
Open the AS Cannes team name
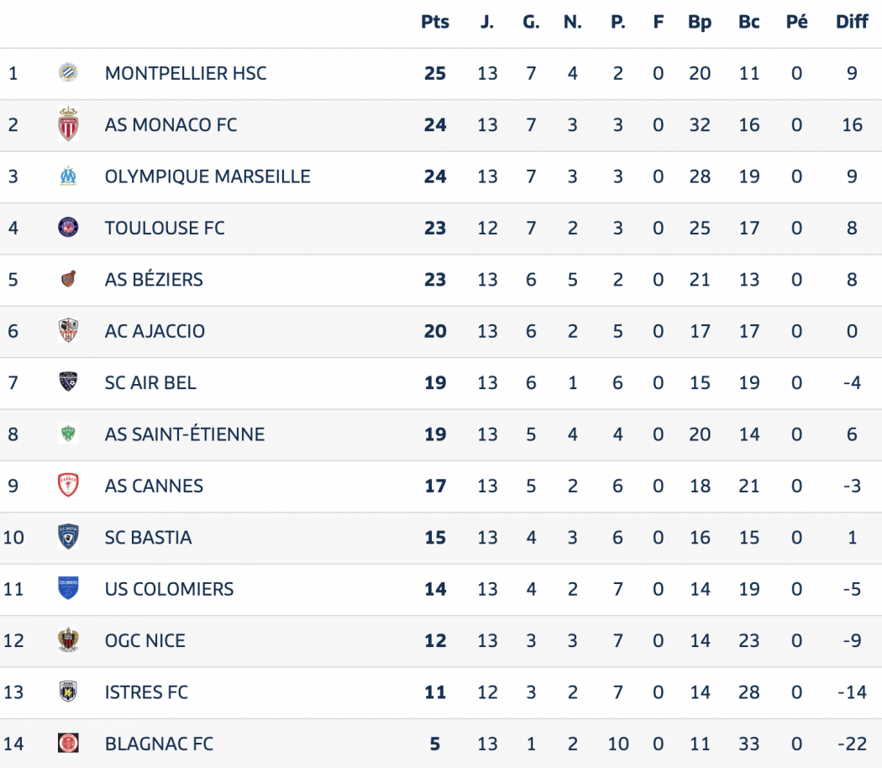[x=154, y=486]
